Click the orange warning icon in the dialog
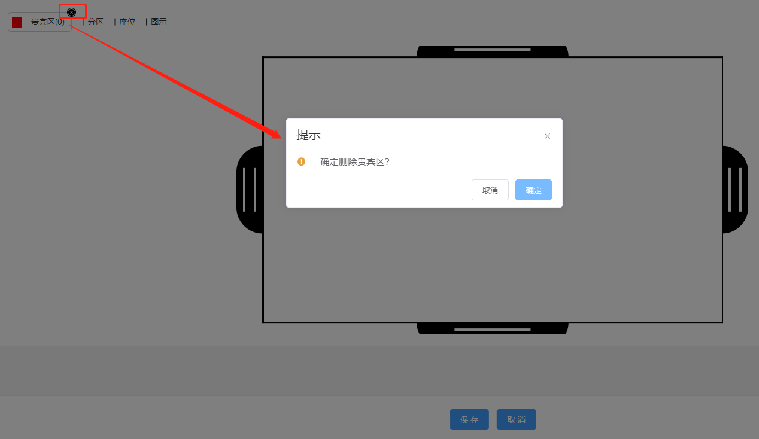The image size is (759, 439). (x=301, y=161)
